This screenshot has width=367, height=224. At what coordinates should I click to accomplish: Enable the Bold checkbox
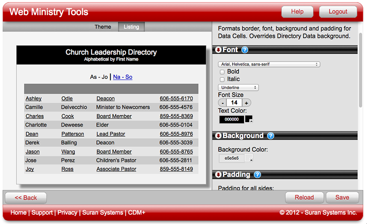222,72
